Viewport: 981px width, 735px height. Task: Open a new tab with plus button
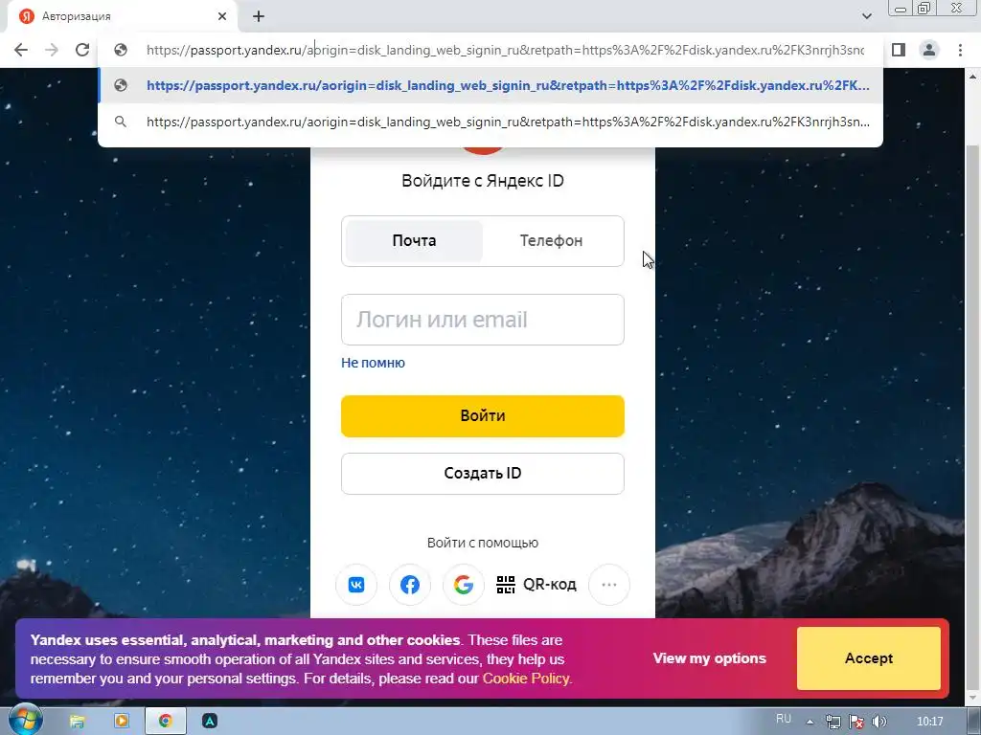(259, 16)
